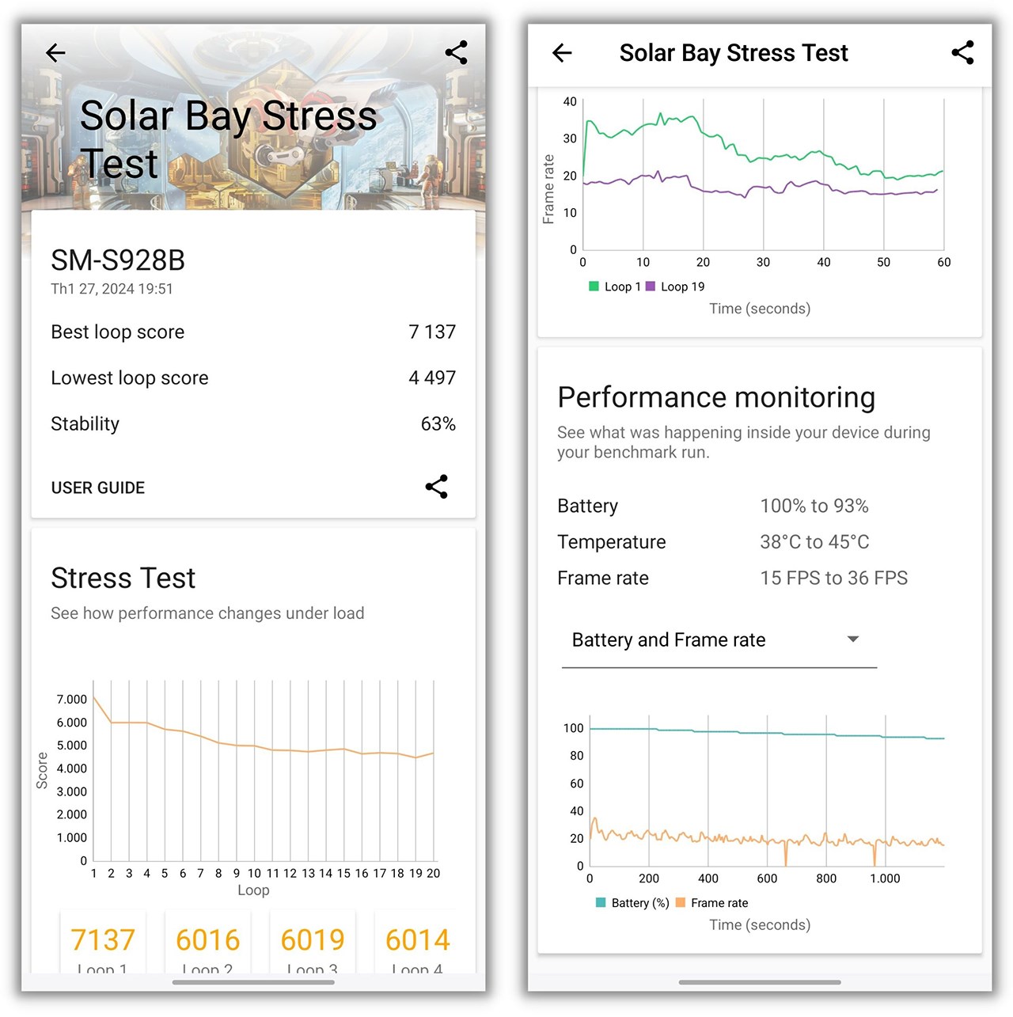The width and height of the screenshot is (1013, 1017).
Task: Share results via left screen's top share icon
Action: pos(456,53)
